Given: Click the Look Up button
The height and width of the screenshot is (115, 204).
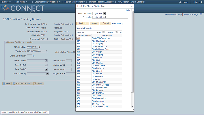Looking at the screenshot, I should coord(83,23).
